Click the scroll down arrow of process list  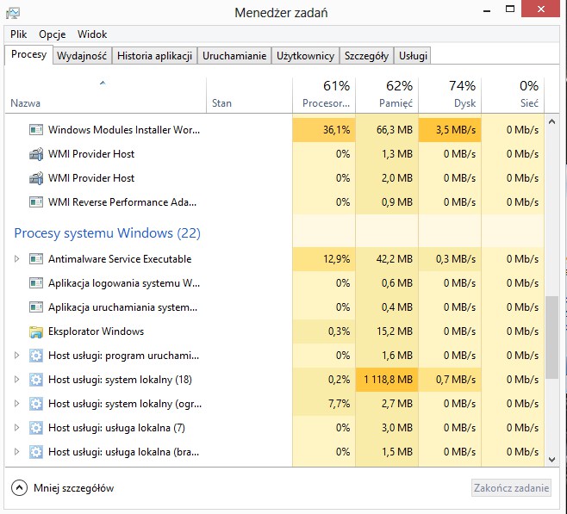pyautogui.click(x=551, y=460)
